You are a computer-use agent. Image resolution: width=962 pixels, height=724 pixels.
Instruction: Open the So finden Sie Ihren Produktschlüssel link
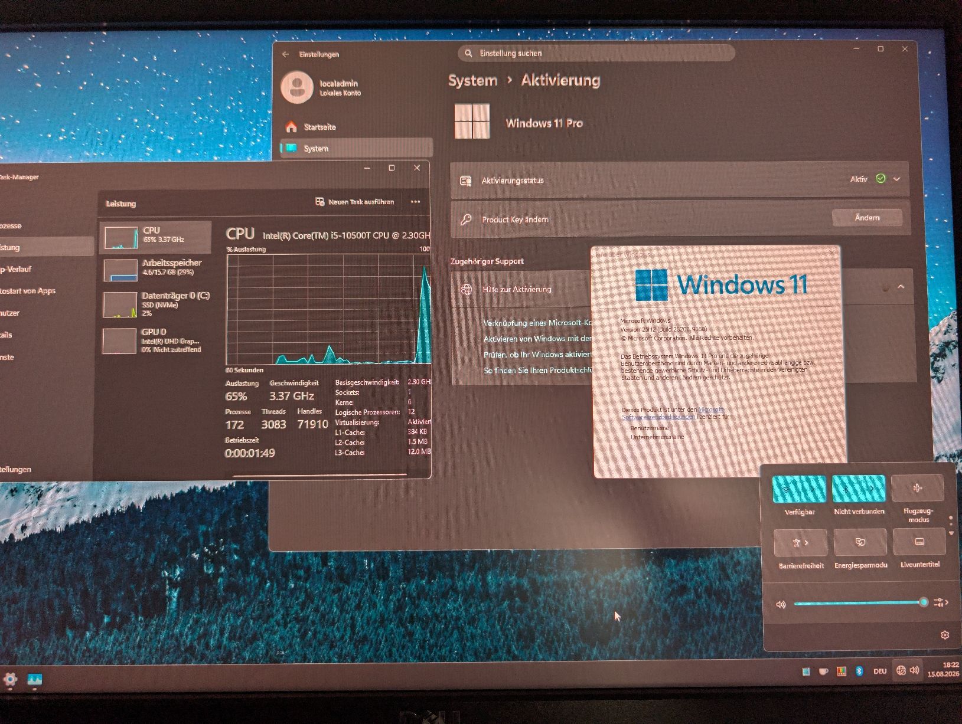click(x=537, y=371)
